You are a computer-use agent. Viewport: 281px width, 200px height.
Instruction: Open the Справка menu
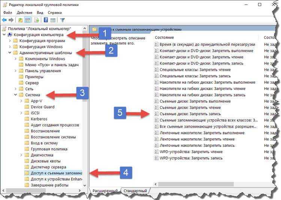tap(55, 12)
